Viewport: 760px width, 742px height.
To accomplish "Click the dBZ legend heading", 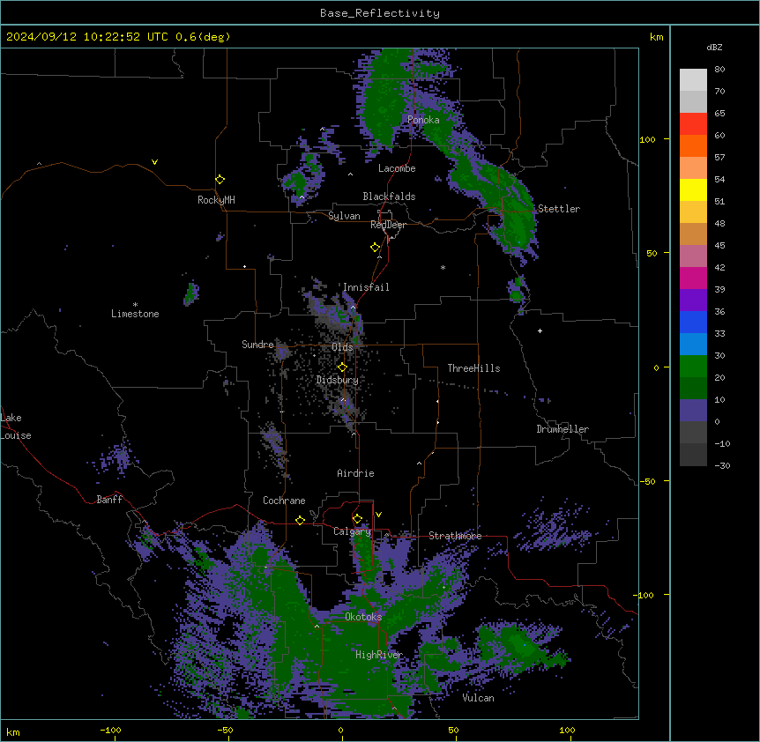I will (x=714, y=47).
